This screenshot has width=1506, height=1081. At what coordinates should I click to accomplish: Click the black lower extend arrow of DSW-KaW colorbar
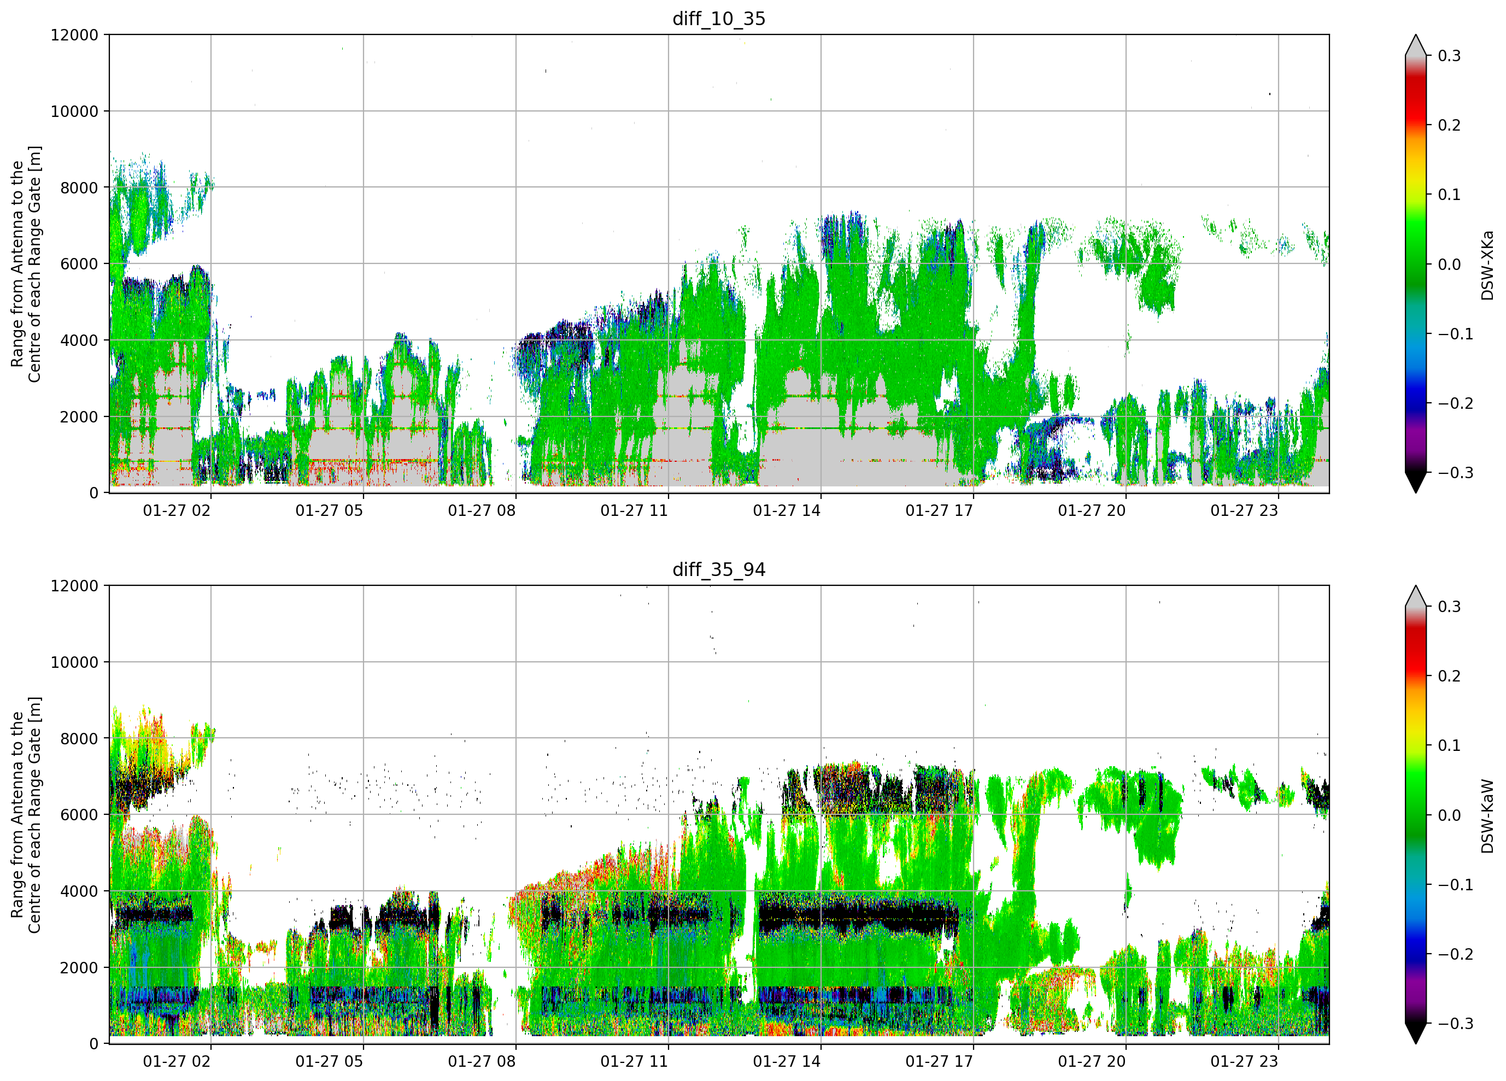(x=1416, y=1033)
